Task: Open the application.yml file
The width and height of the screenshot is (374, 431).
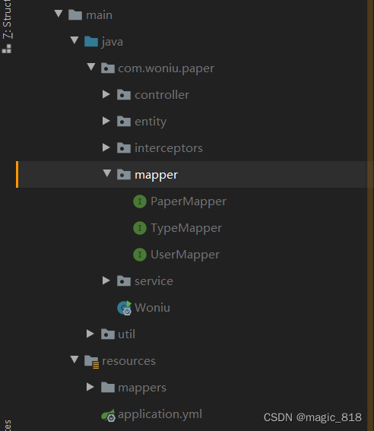Action: pos(160,414)
